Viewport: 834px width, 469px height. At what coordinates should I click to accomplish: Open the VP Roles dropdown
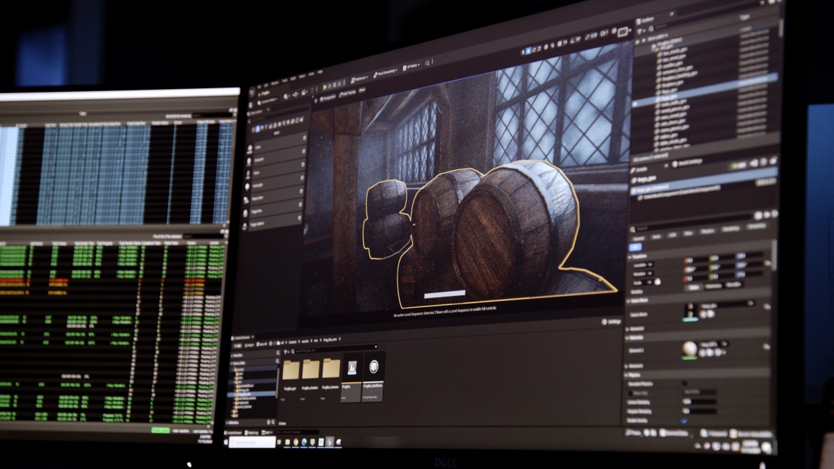click(411, 67)
